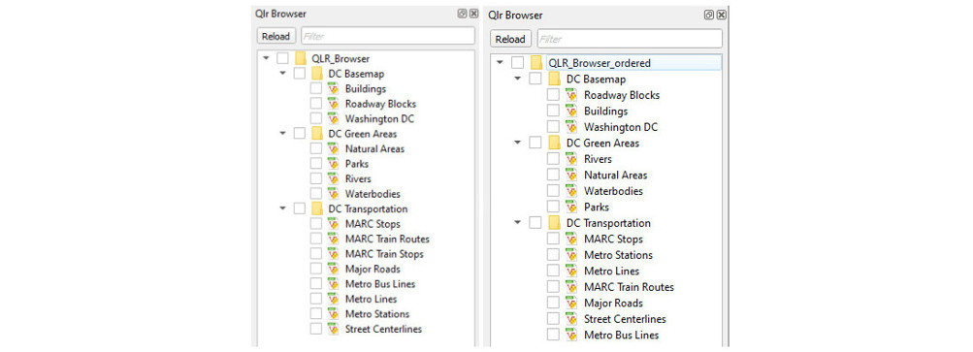Select 'Major Roads' text in the QLR_Browser_ordered tree
This screenshot has width=973, height=352.
pos(613,303)
